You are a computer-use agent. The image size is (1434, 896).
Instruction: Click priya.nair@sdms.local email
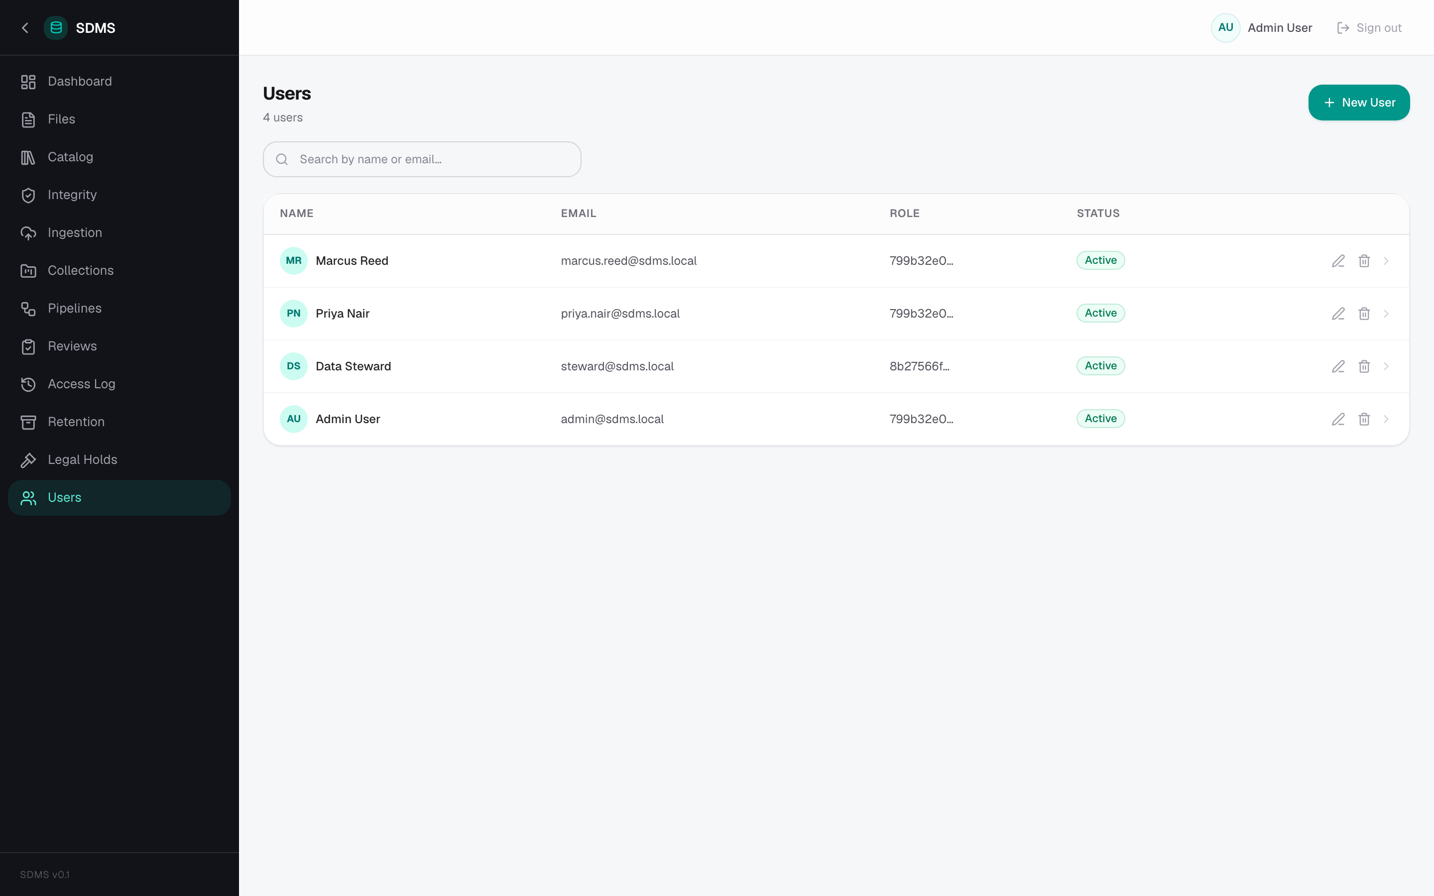tap(620, 314)
